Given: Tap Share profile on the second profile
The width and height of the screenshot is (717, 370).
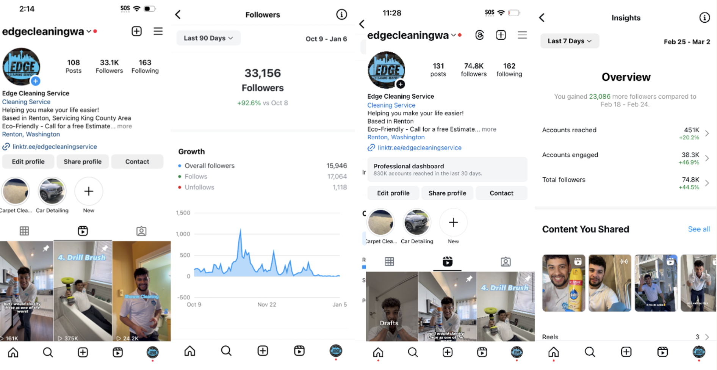Looking at the screenshot, I should point(447,193).
